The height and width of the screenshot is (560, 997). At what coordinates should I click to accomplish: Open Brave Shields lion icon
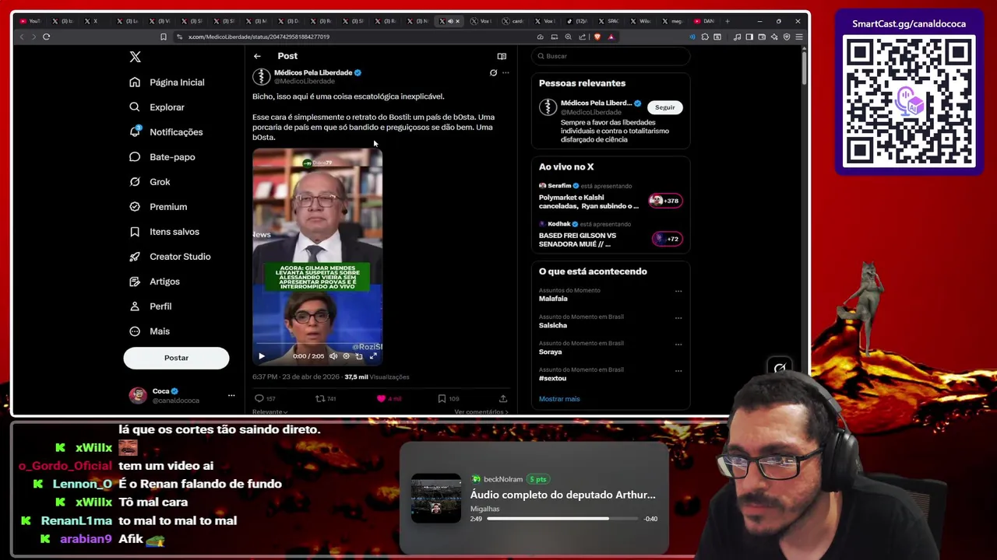click(x=597, y=37)
